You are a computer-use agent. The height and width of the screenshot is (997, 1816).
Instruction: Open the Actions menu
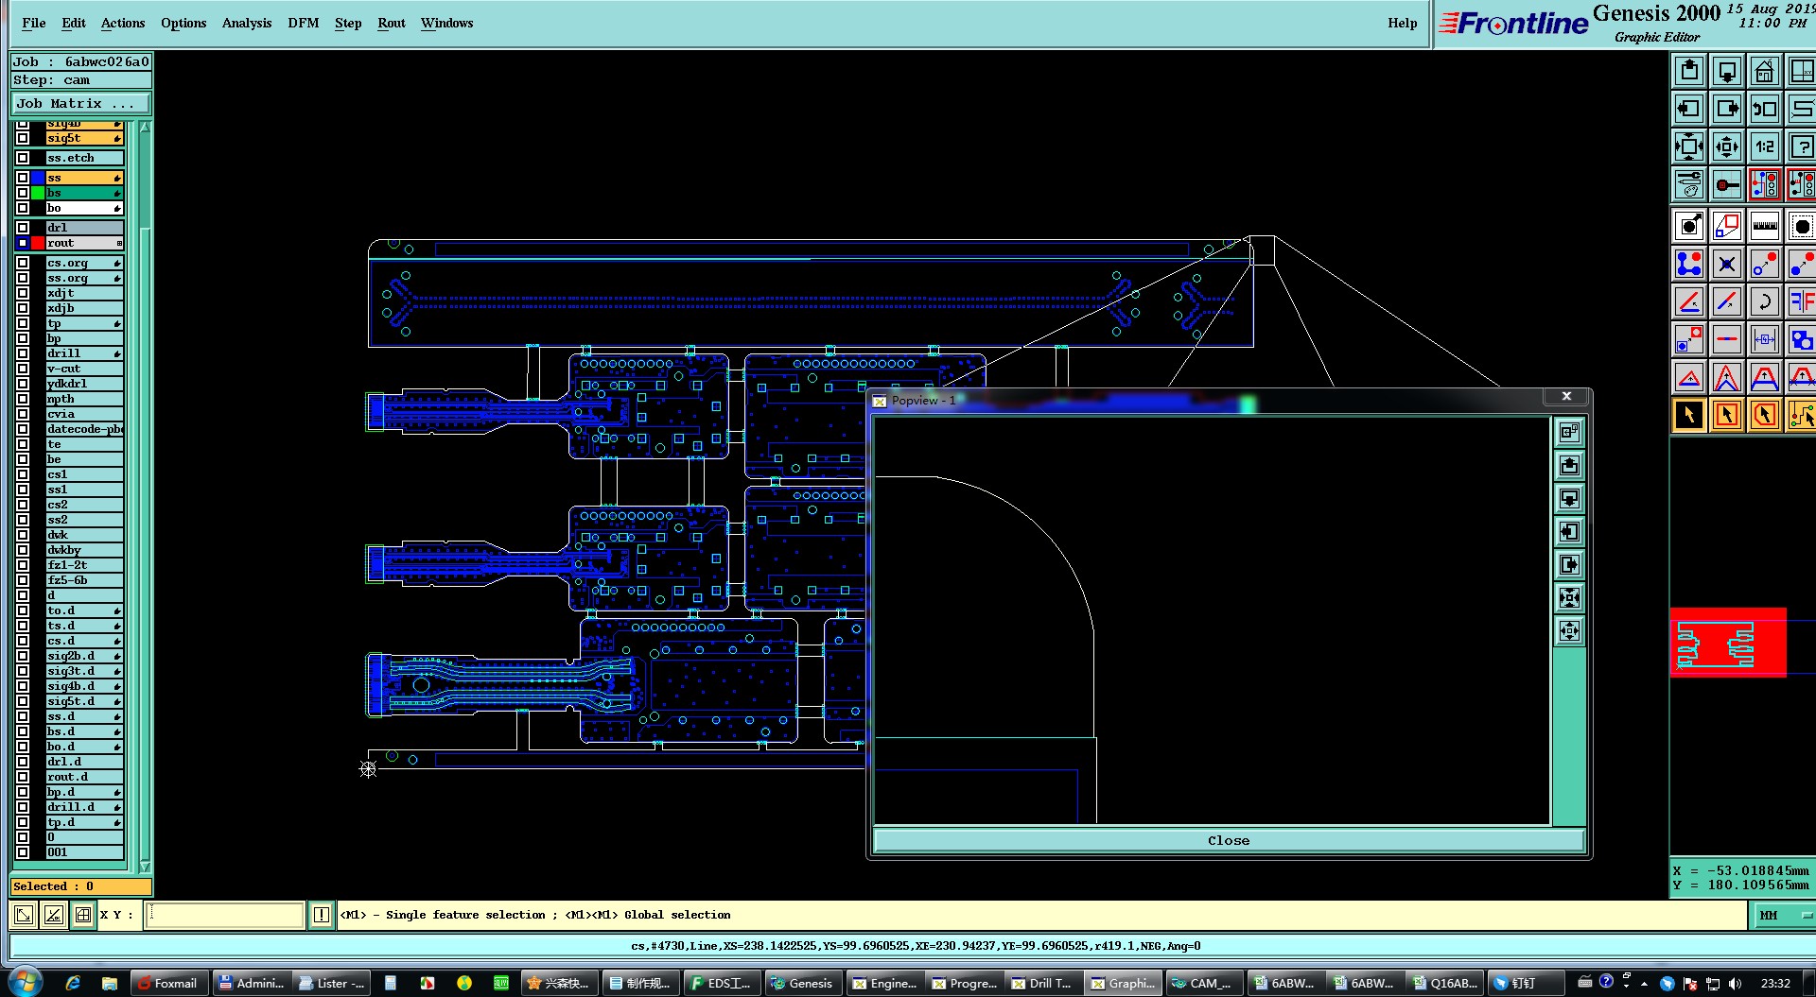point(123,23)
